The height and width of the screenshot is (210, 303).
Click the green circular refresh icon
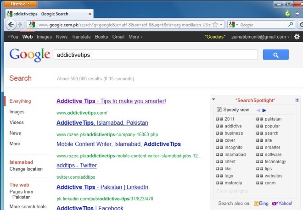click(x=287, y=13)
